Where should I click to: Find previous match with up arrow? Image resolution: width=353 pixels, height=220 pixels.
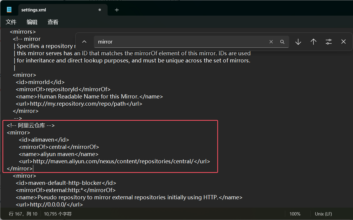pyautogui.click(x=313, y=42)
